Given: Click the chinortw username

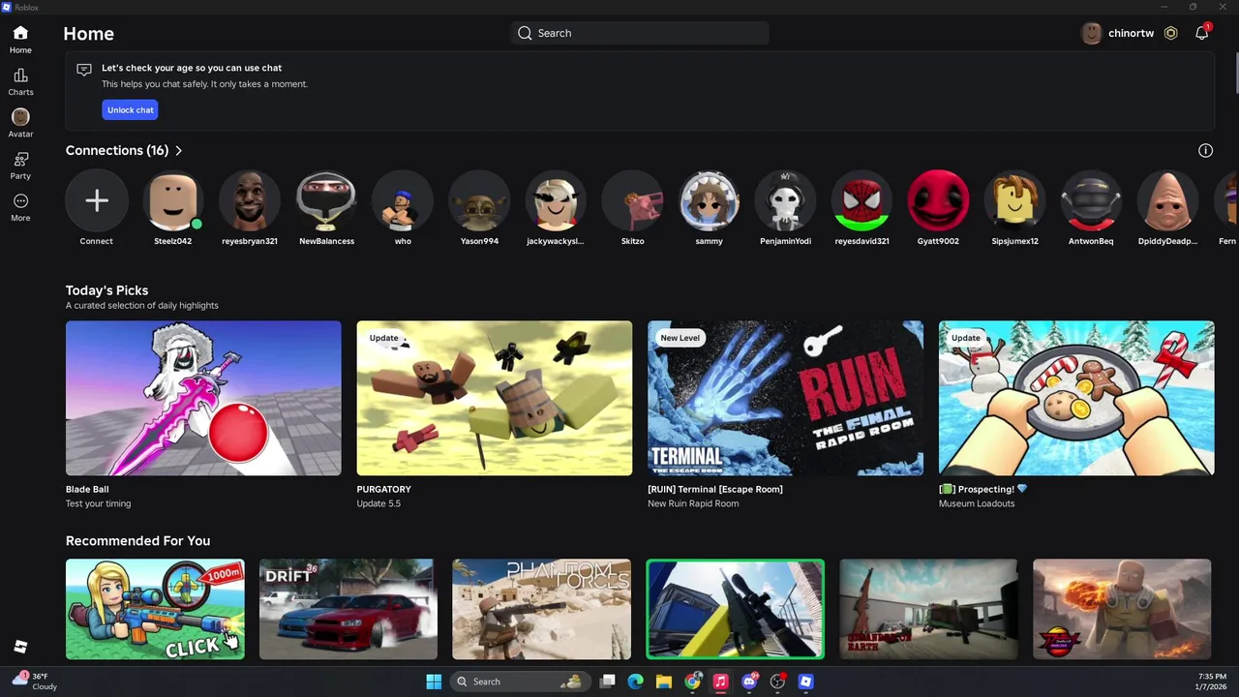Looking at the screenshot, I should point(1131,33).
